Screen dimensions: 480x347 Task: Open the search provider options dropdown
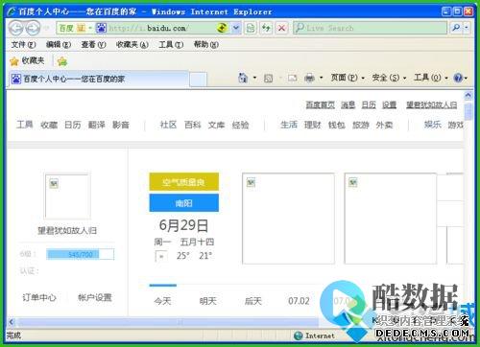467,28
